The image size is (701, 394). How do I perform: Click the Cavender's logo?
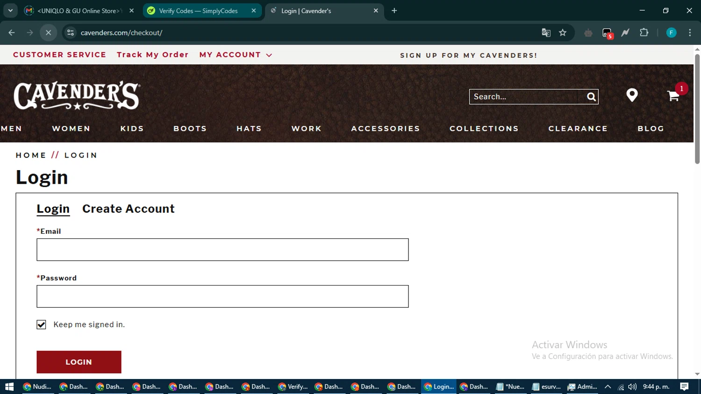point(77,95)
